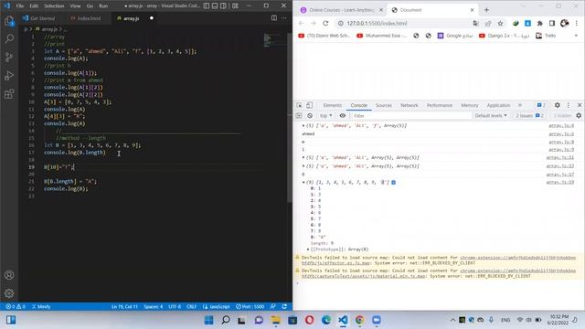The height and width of the screenshot is (329, 585).
Task: Expand the [[Prototype]]: Array(0) entry
Action: (308, 249)
